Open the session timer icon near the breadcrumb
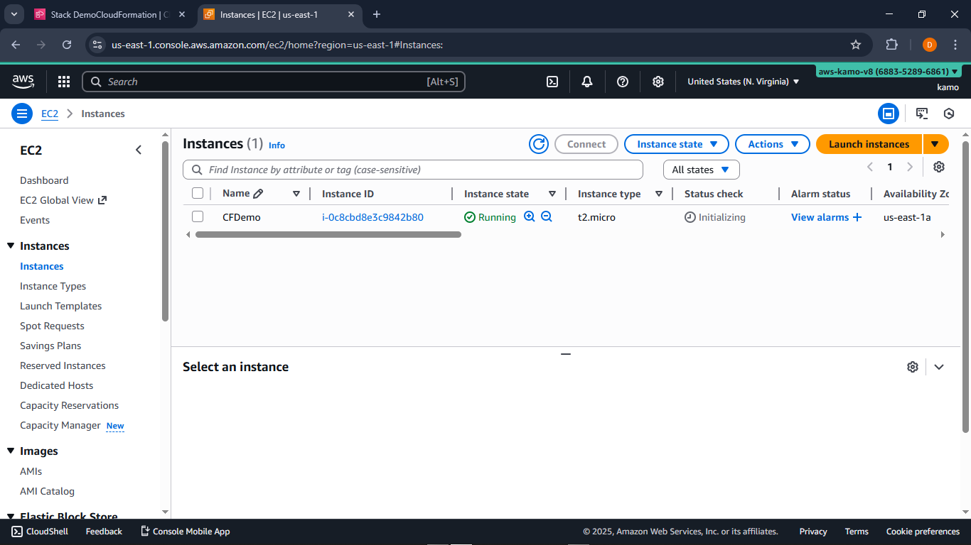 [x=949, y=114]
